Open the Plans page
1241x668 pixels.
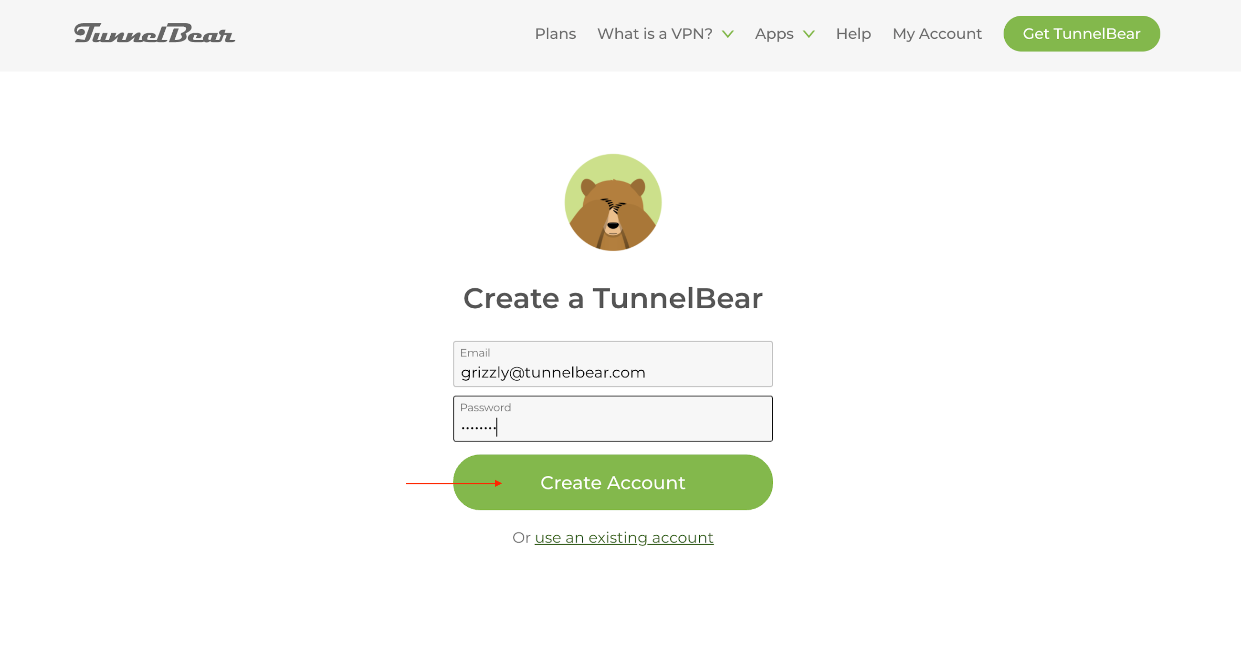point(555,34)
